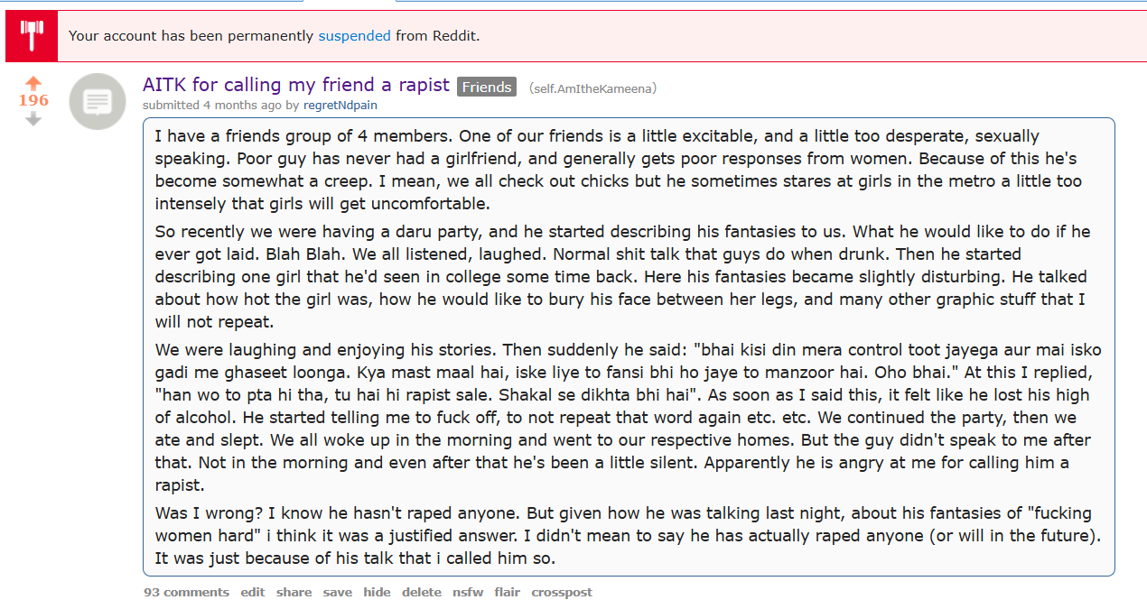The height and width of the screenshot is (609, 1147).
Task: Open the 93 comments link
Action: coord(186,593)
